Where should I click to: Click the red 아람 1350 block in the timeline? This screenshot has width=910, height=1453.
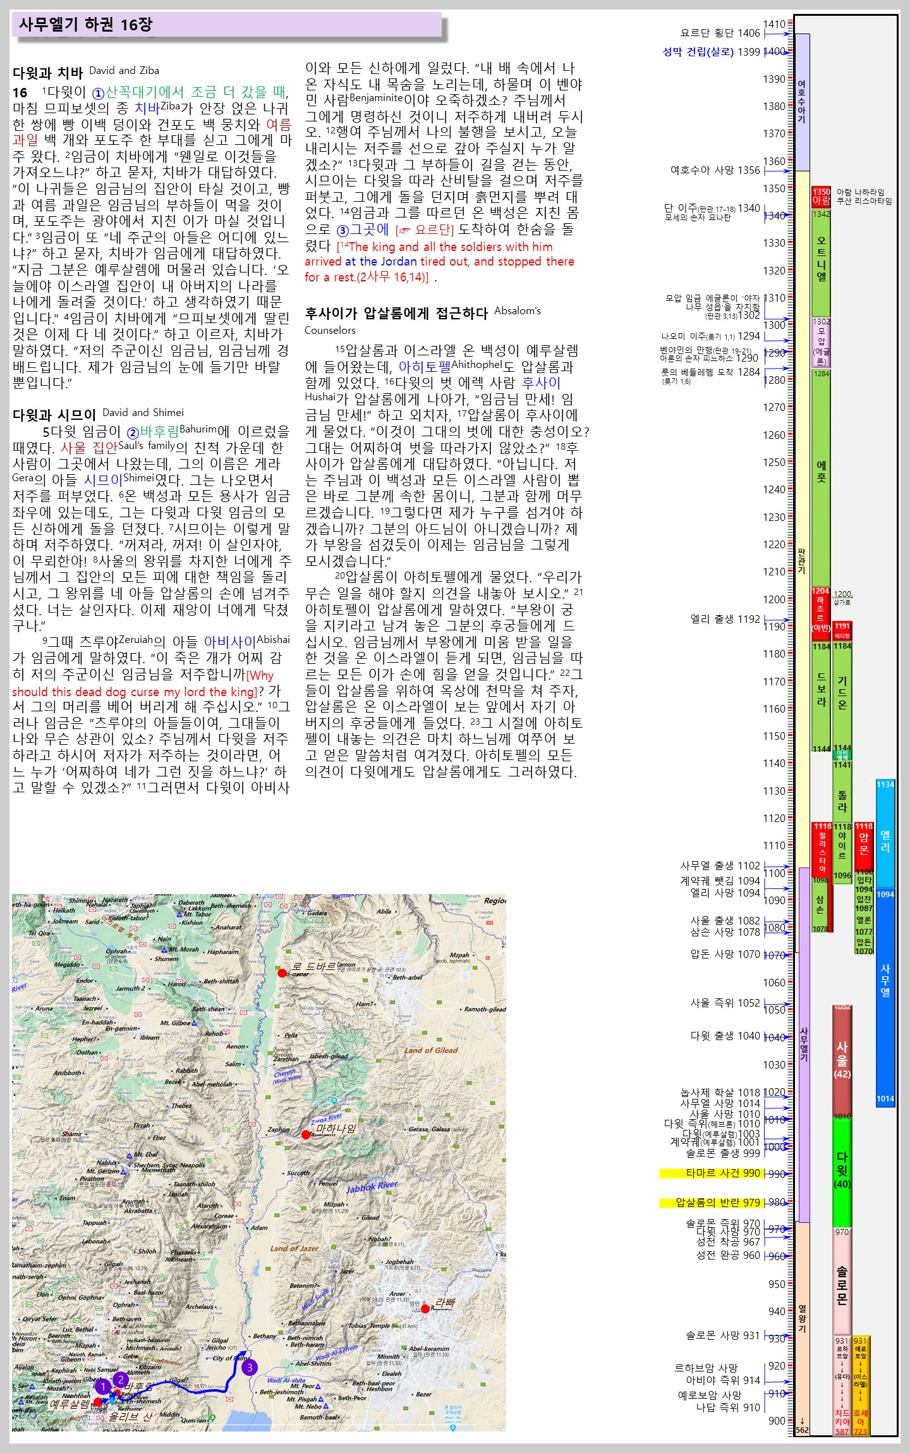coord(821,197)
